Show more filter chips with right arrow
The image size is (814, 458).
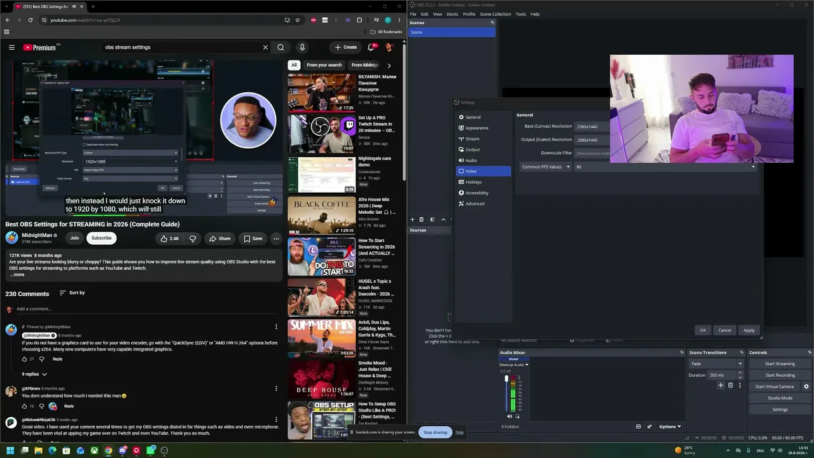[x=389, y=65]
